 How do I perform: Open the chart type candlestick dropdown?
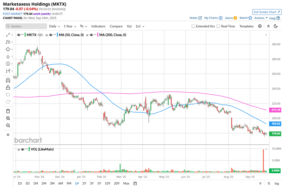(84, 26)
